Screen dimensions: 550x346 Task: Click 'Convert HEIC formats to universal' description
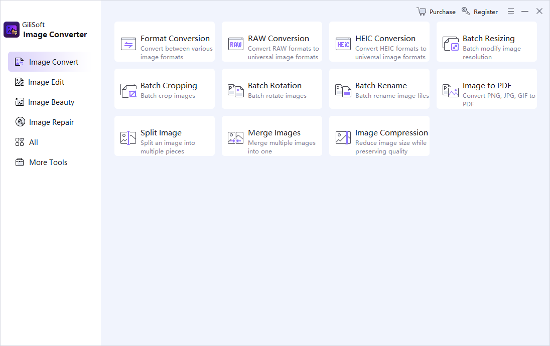pos(391,53)
